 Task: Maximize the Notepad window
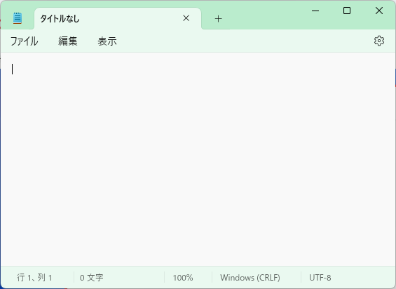tap(347, 11)
